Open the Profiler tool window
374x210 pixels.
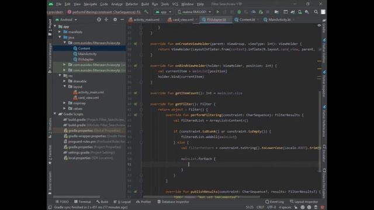click(x=144, y=202)
